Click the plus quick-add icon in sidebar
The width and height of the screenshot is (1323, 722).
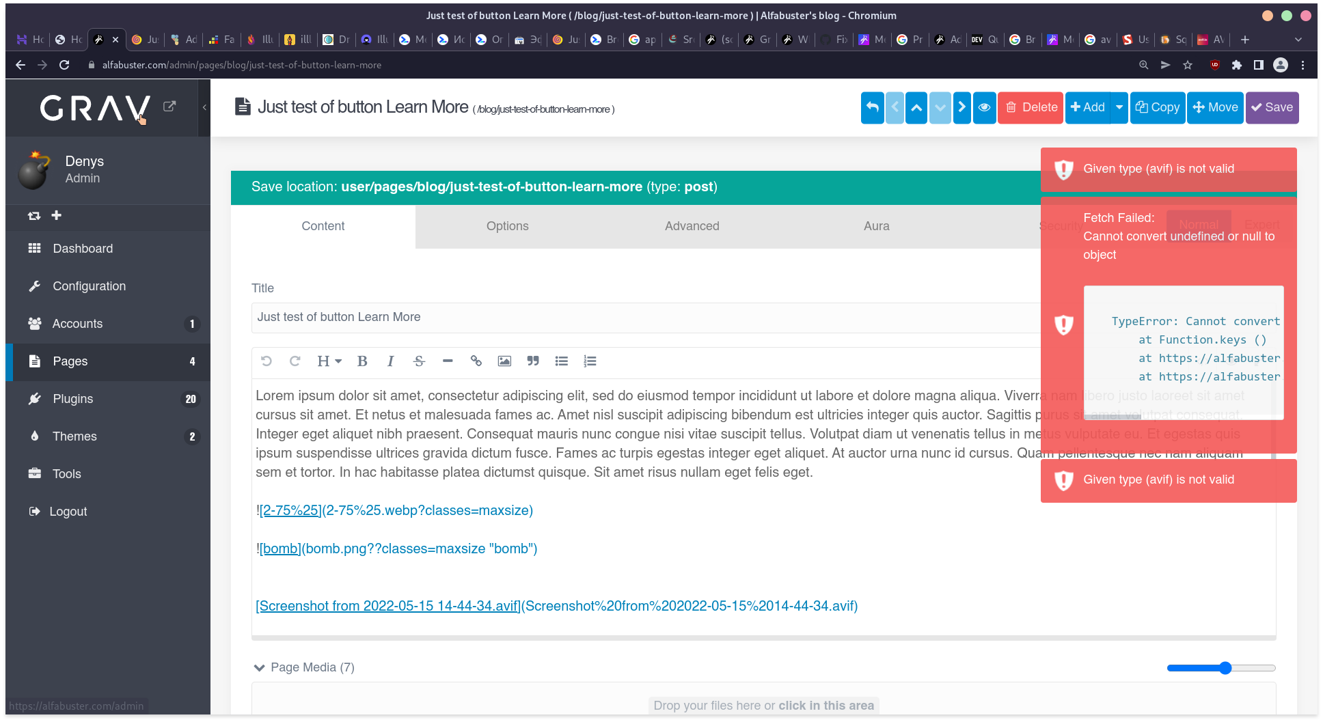57,215
